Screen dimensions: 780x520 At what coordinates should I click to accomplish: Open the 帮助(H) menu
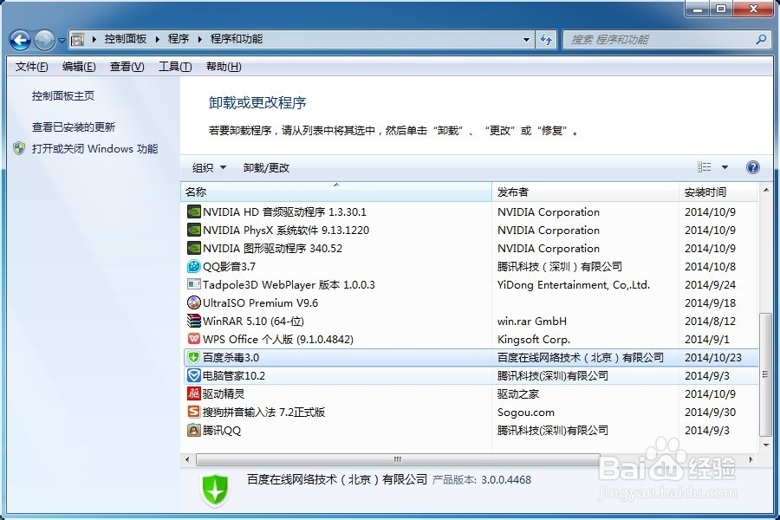pos(224,67)
